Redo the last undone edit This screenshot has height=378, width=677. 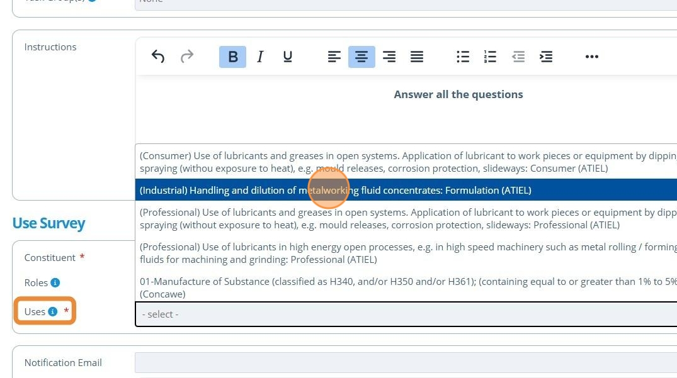187,57
